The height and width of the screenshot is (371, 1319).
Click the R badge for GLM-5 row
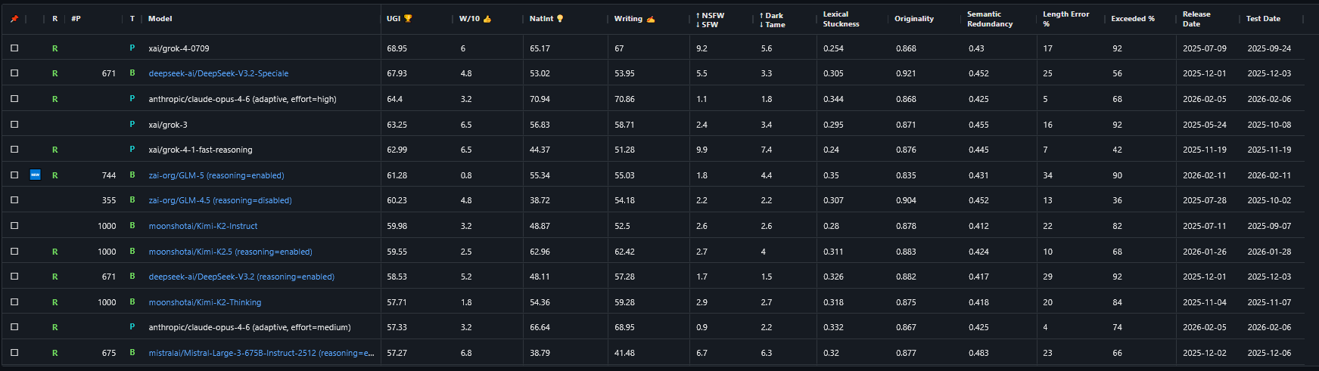coord(54,175)
